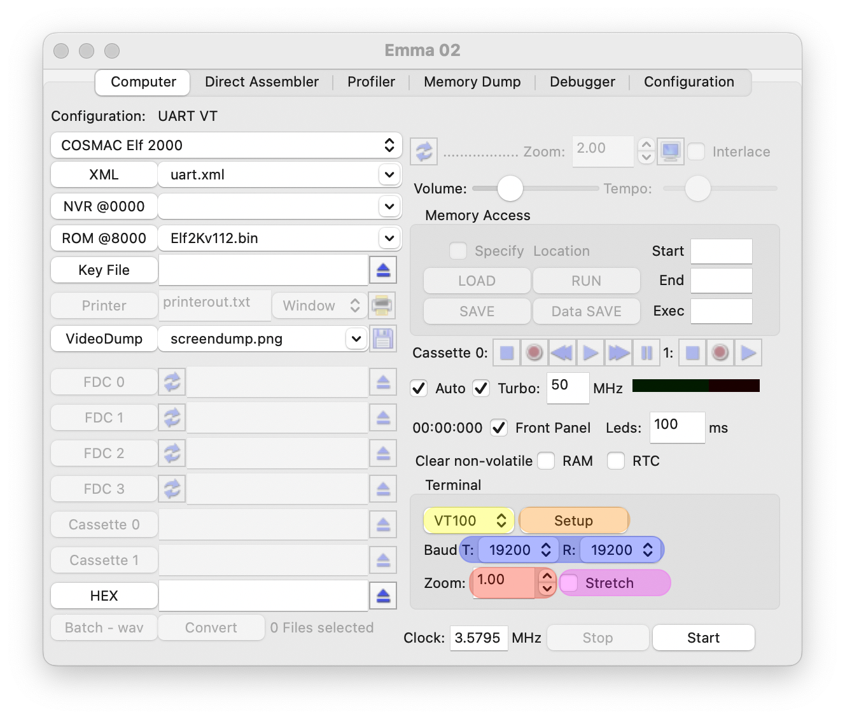Uncheck the Auto cassette checkbox
This screenshot has width=845, height=719.
[x=419, y=388]
